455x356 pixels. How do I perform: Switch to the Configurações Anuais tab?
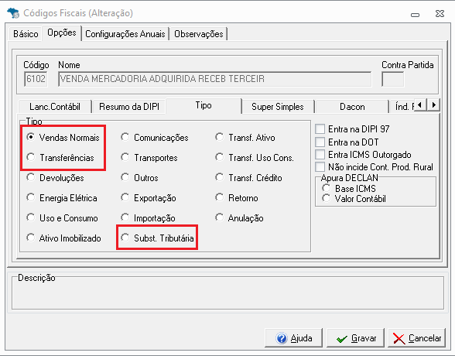(125, 34)
